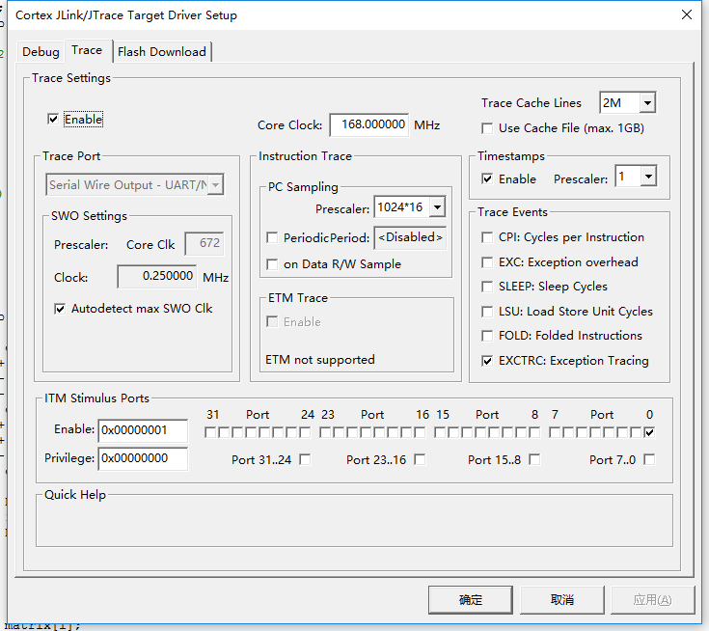
Task: Click the ITM Enable hex field
Action: coord(143,430)
